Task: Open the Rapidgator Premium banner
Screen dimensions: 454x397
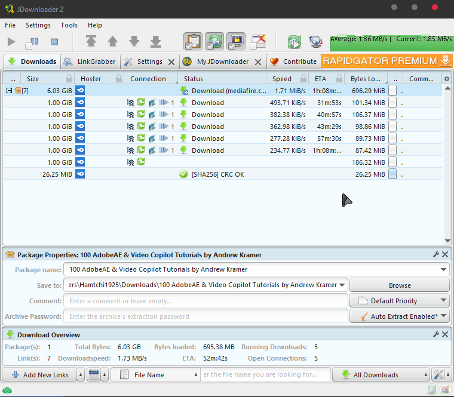Action: [x=387, y=61]
